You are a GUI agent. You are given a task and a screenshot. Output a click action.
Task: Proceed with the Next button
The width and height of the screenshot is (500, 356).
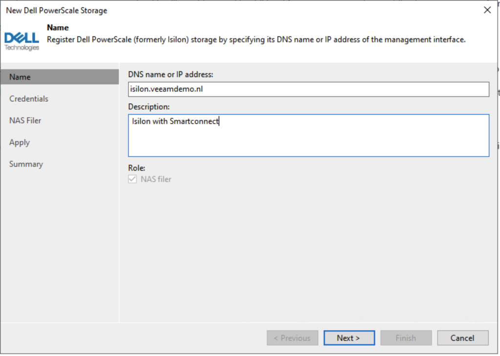pyautogui.click(x=349, y=338)
